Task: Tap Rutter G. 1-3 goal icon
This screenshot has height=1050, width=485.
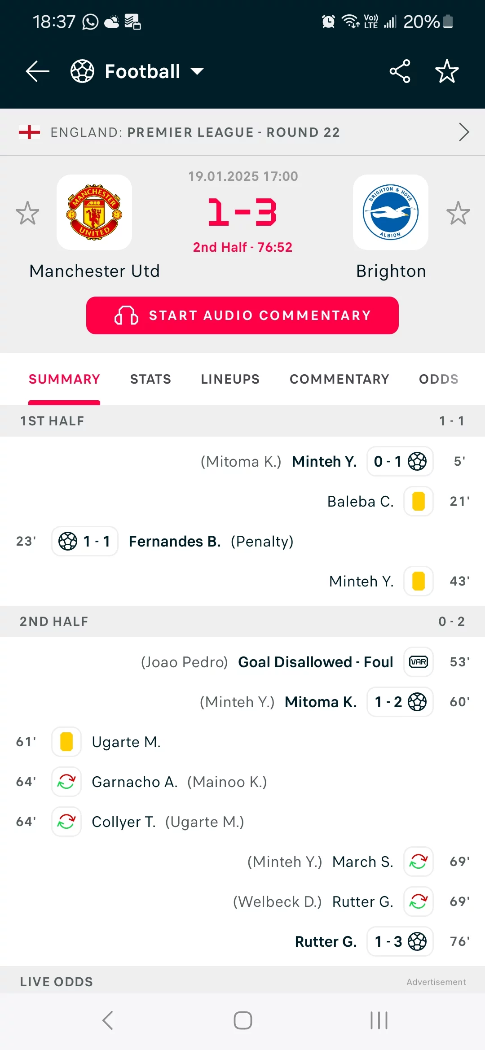Action: (417, 941)
